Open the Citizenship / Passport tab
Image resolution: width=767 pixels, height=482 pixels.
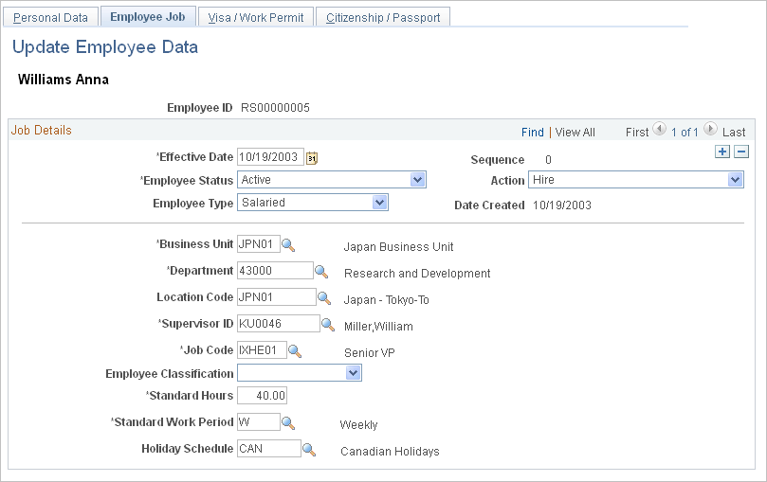click(x=383, y=18)
